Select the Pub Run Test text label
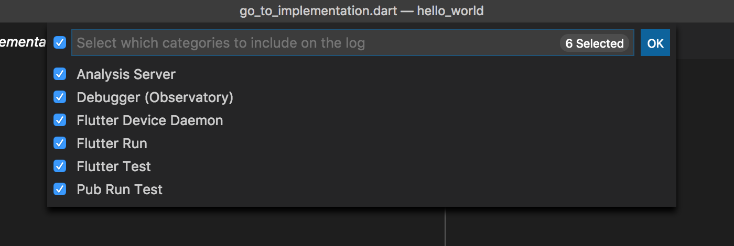734x246 pixels. [x=120, y=189]
